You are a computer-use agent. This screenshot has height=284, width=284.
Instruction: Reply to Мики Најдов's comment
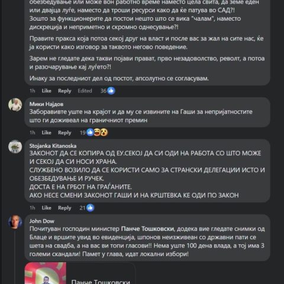coord(64,133)
